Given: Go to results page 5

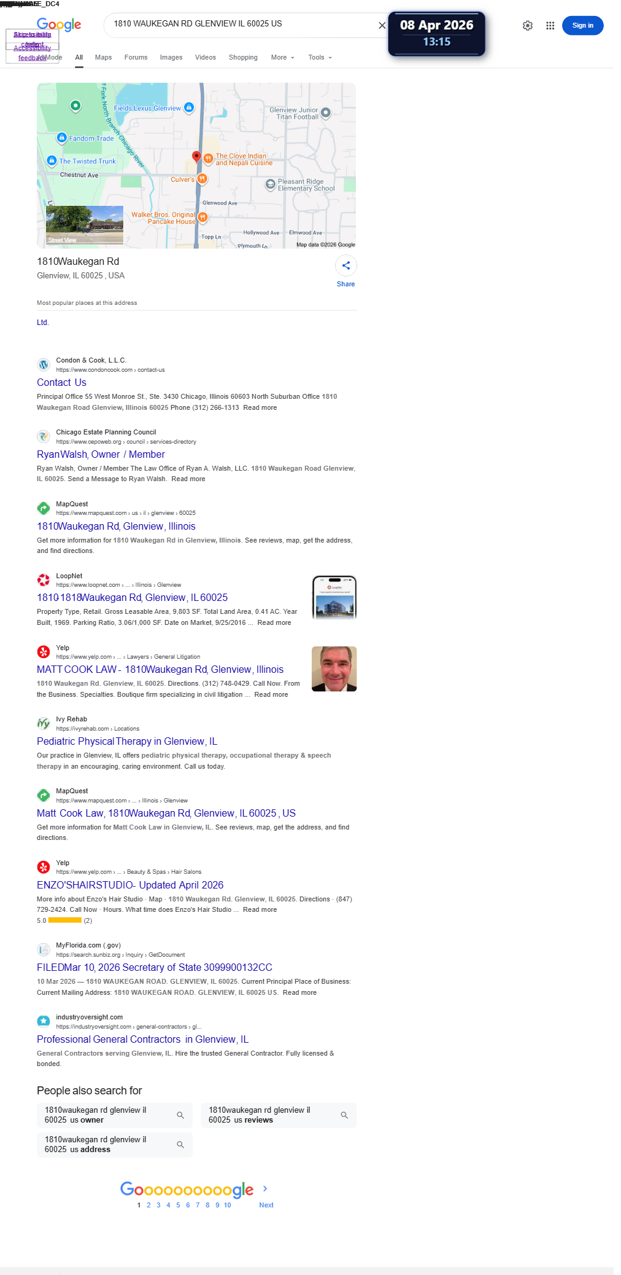Looking at the screenshot, I should 178,1205.
